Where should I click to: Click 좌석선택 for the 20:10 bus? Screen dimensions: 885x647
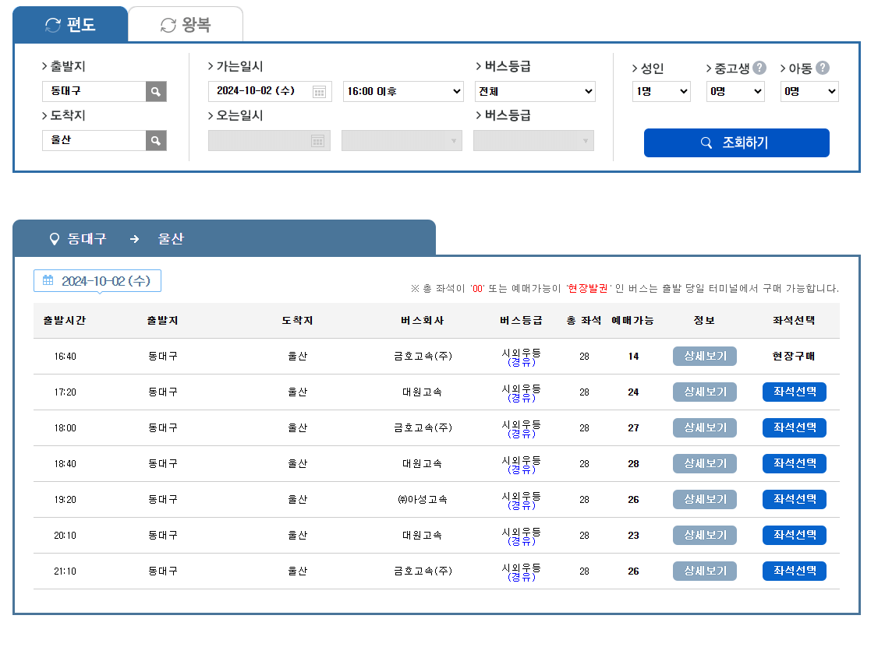794,535
